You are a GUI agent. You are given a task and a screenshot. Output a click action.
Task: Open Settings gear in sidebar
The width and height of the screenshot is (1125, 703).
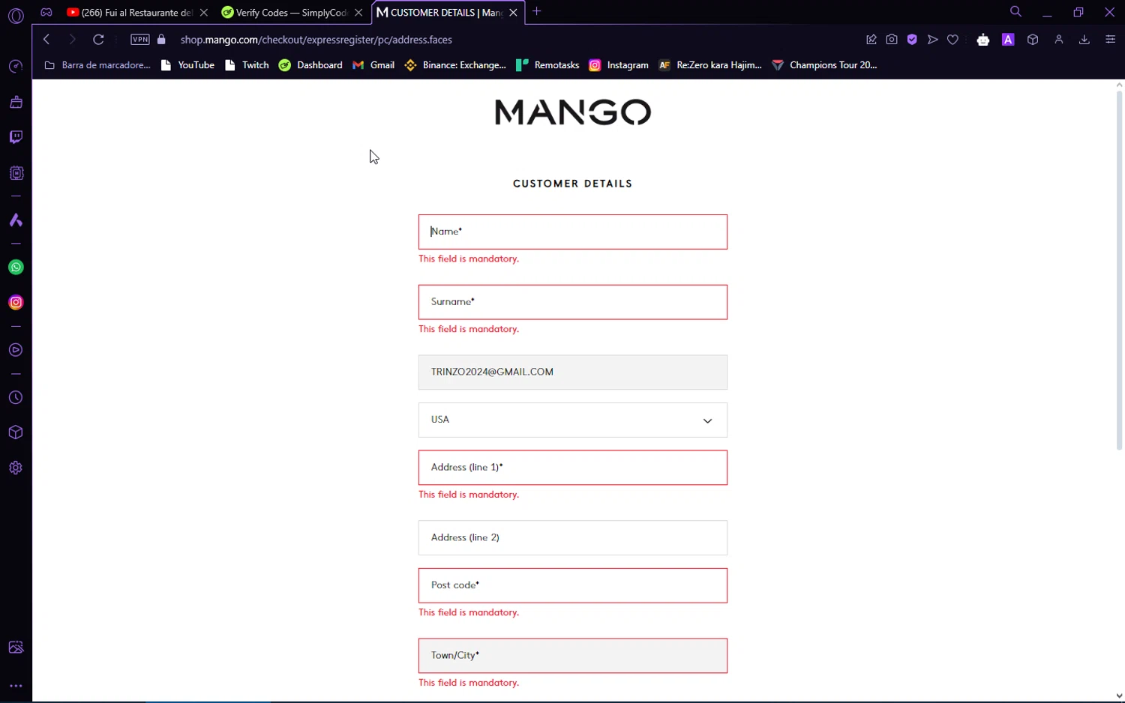[16, 468]
